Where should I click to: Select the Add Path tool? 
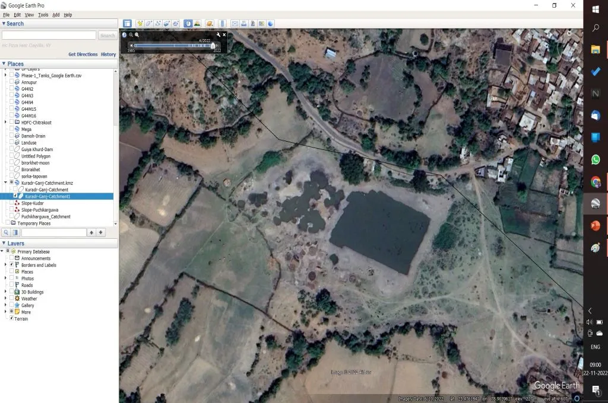pyautogui.click(x=158, y=23)
